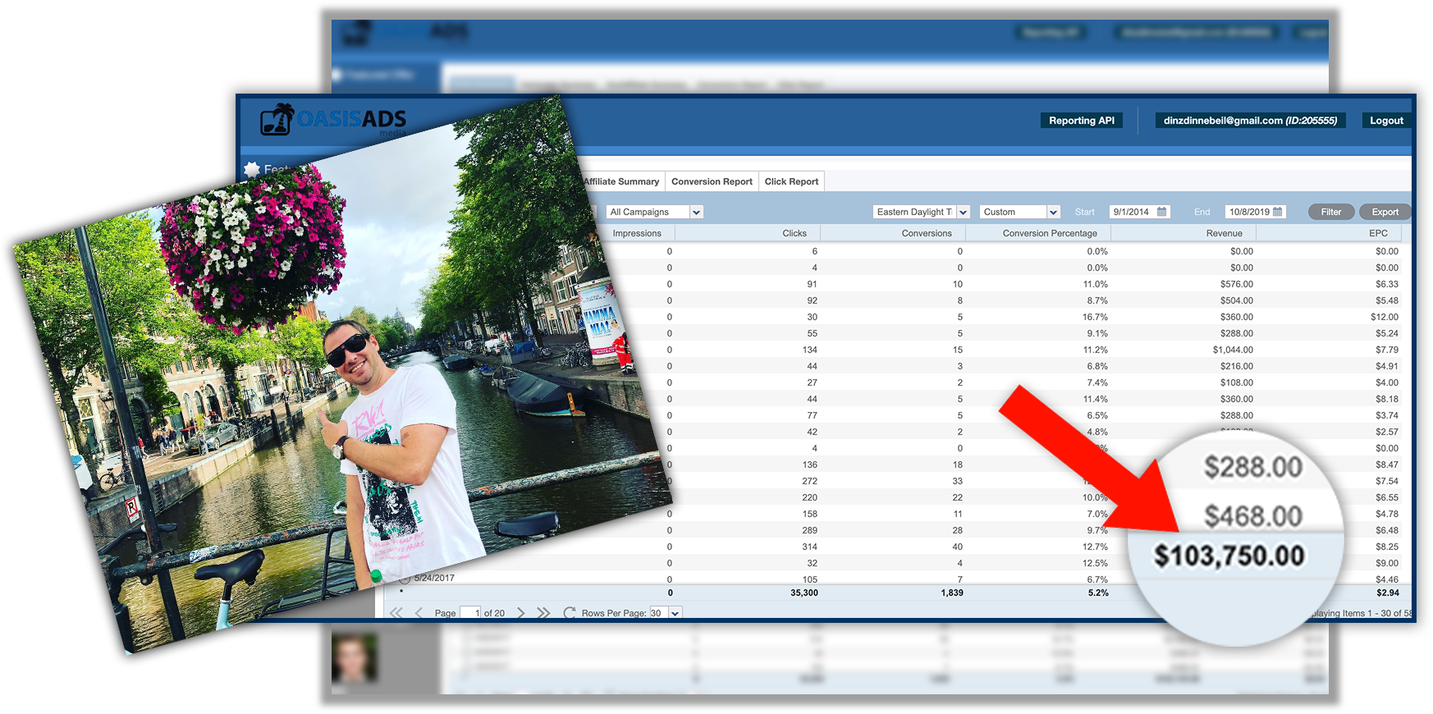The image size is (1433, 714).
Task: Sort by the EPC column header
Action: 1379,233
